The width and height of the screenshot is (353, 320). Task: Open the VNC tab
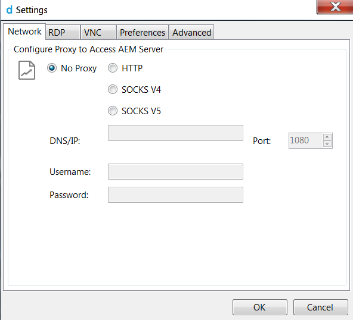(98, 33)
